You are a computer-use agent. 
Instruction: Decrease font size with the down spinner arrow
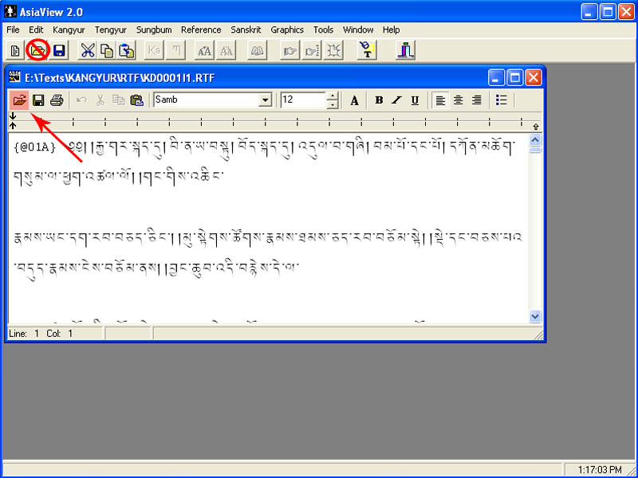(333, 104)
